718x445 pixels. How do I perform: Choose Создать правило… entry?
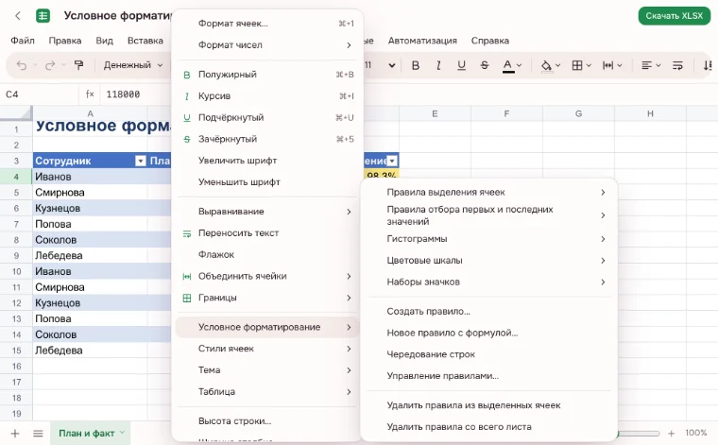point(489,312)
